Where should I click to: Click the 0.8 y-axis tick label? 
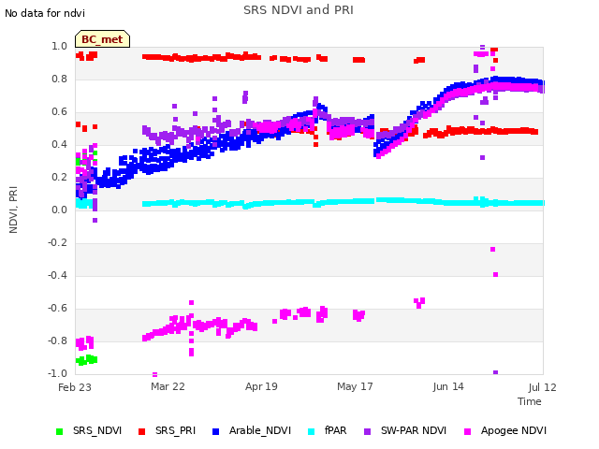pos(59,79)
